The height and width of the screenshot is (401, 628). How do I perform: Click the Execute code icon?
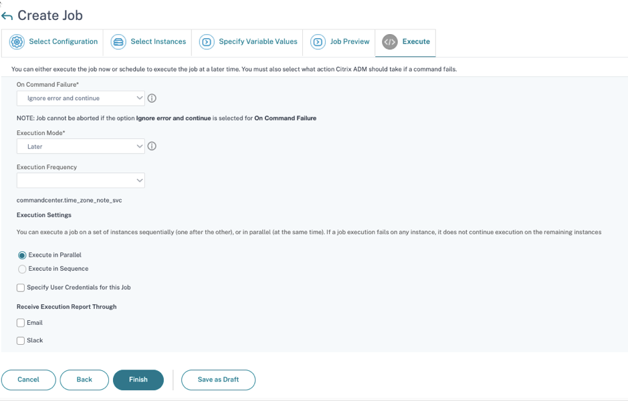390,41
